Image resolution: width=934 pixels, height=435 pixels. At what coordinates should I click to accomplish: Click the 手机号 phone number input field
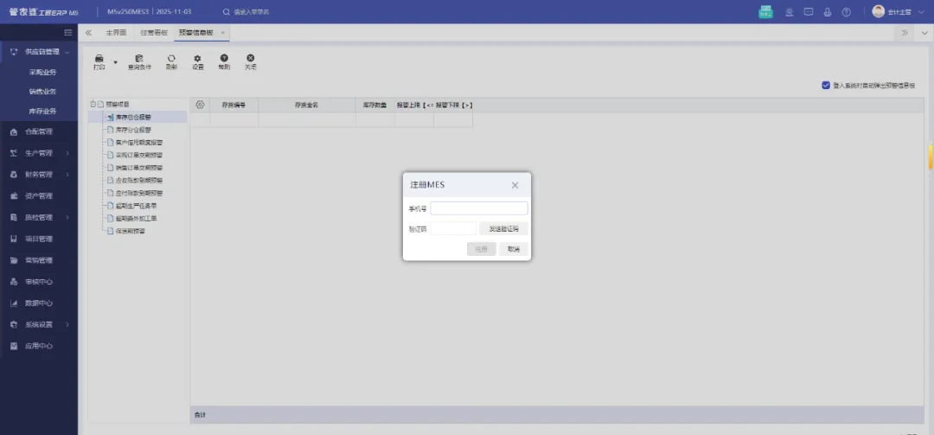pos(479,208)
